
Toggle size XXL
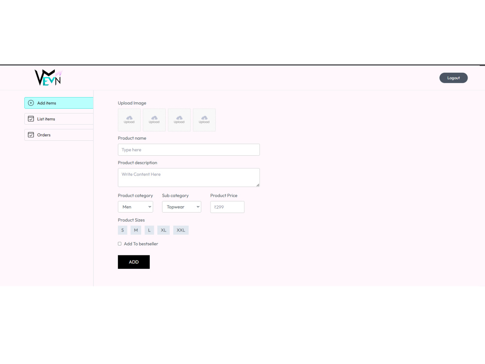(x=181, y=230)
